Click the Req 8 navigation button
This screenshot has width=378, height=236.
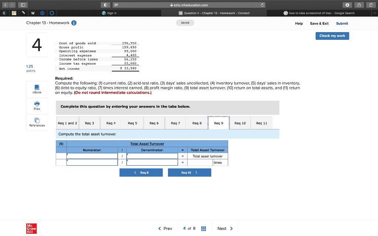coord(141,172)
